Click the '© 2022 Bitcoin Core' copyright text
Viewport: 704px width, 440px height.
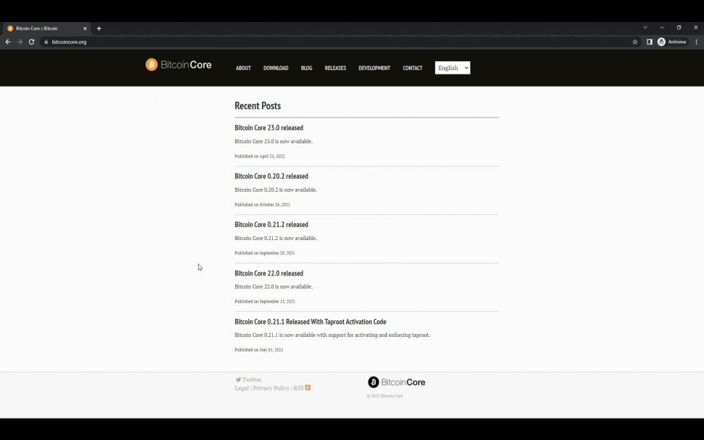click(x=385, y=396)
